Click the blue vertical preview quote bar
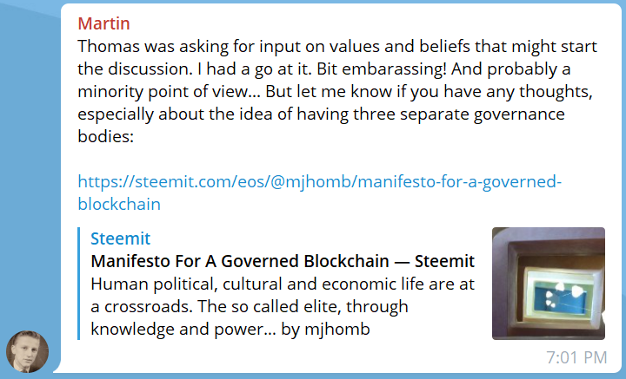Image resolution: width=626 pixels, height=379 pixels. click(78, 284)
